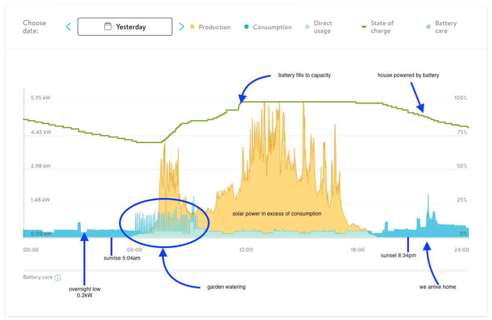The width and height of the screenshot is (492, 320).
Task: Click the Battery care label below chart
Action: pos(38,277)
